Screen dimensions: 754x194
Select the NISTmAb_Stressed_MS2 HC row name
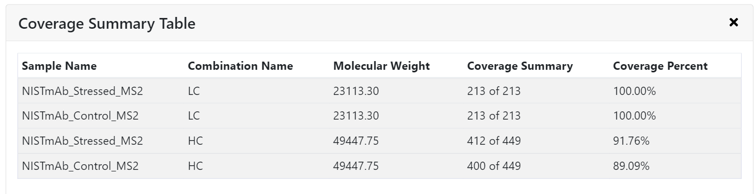click(82, 141)
